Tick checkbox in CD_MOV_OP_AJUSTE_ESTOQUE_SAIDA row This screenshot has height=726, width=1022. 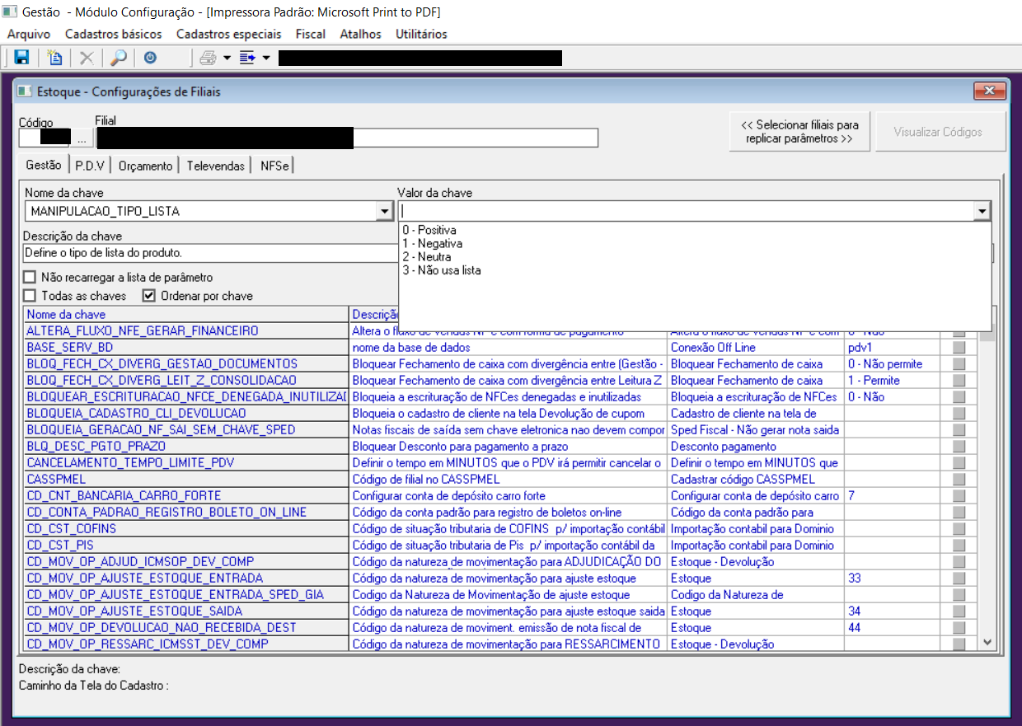pyautogui.click(x=959, y=611)
